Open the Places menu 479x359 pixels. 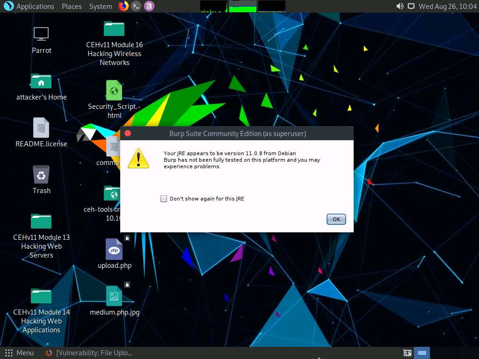pyautogui.click(x=71, y=6)
